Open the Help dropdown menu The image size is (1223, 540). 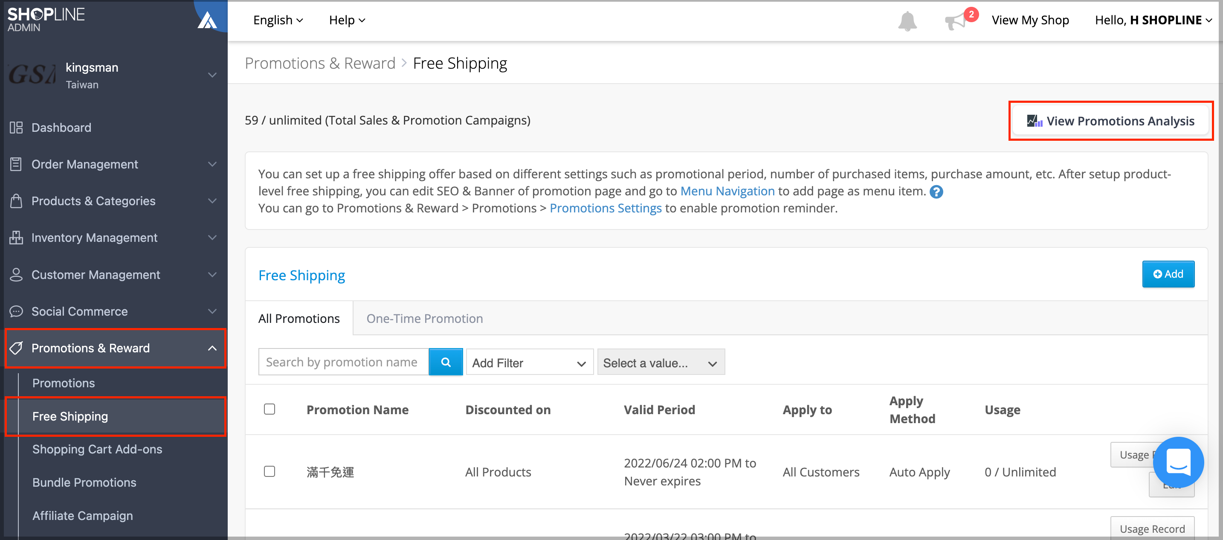coord(347,20)
